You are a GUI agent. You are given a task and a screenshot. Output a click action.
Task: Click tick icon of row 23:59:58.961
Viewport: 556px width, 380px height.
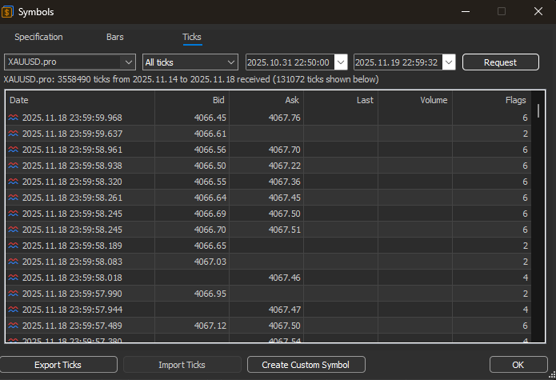coord(13,150)
